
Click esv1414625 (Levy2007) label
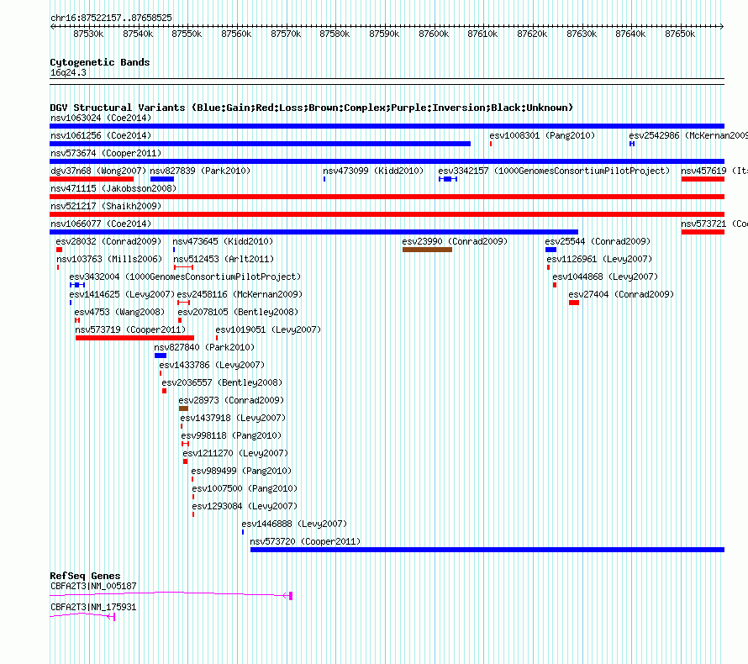pos(122,294)
